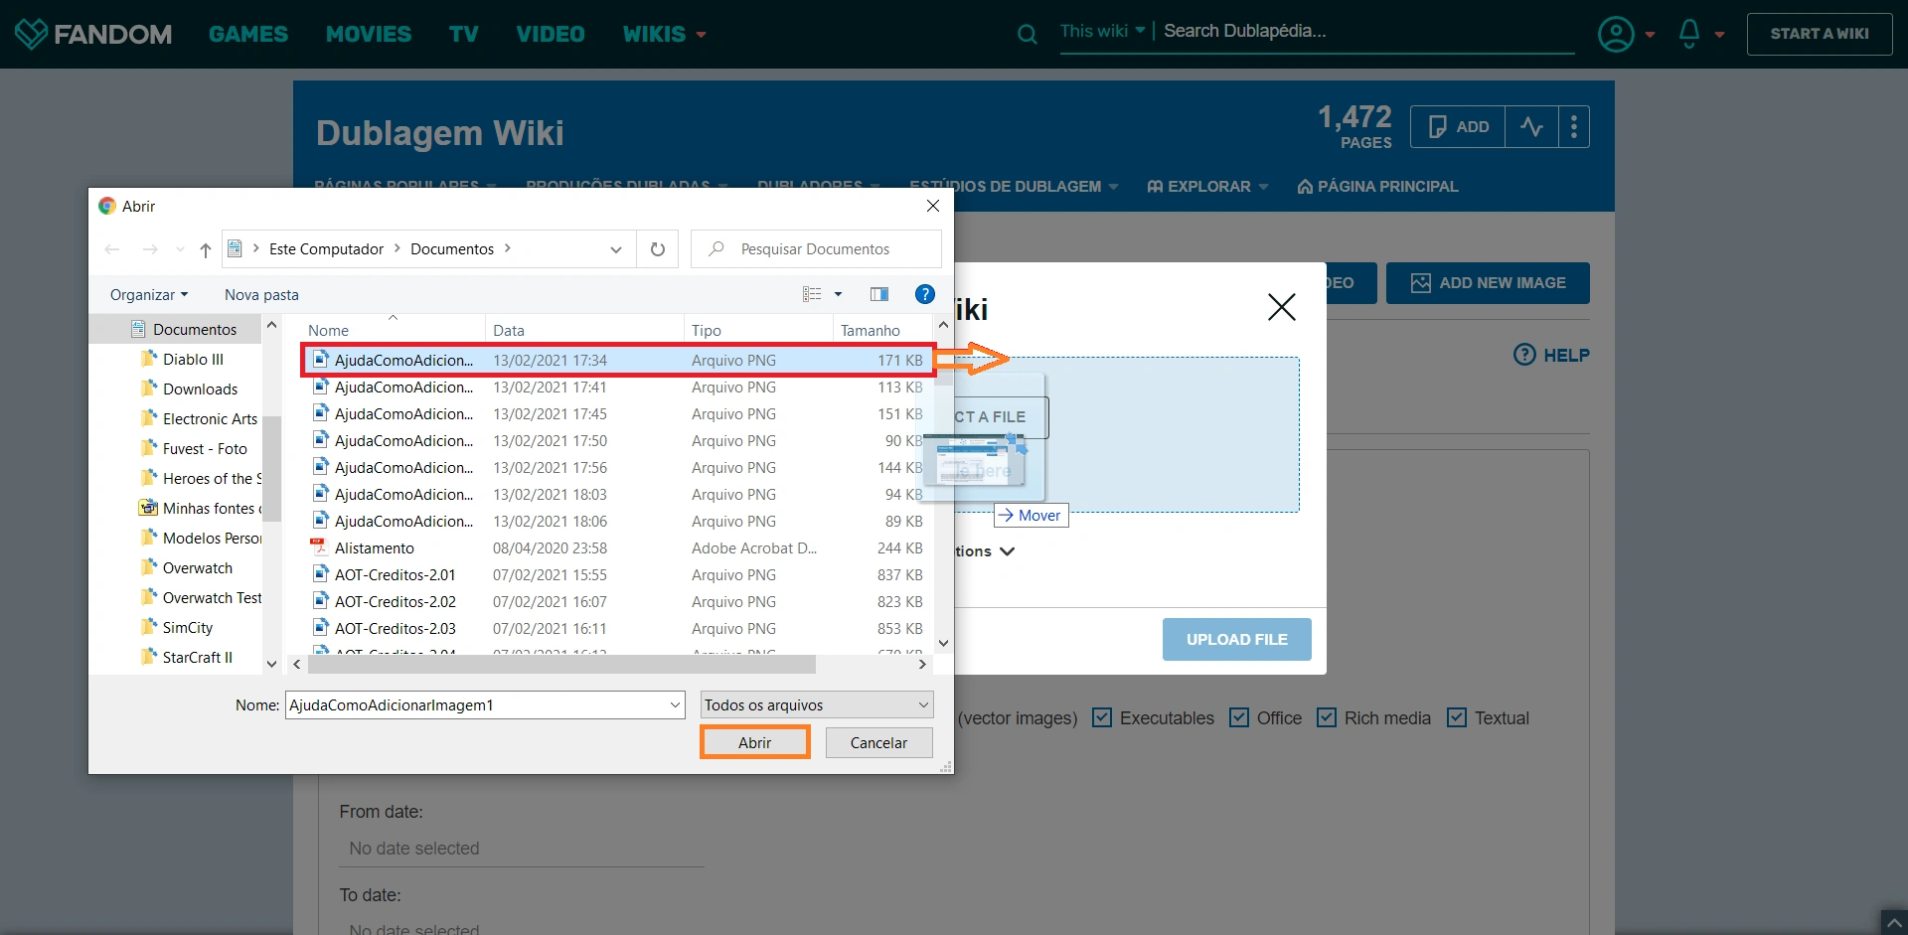The image size is (1908, 935).
Task: Open the Explorar wiki menu
Action: click(1207, 187)
